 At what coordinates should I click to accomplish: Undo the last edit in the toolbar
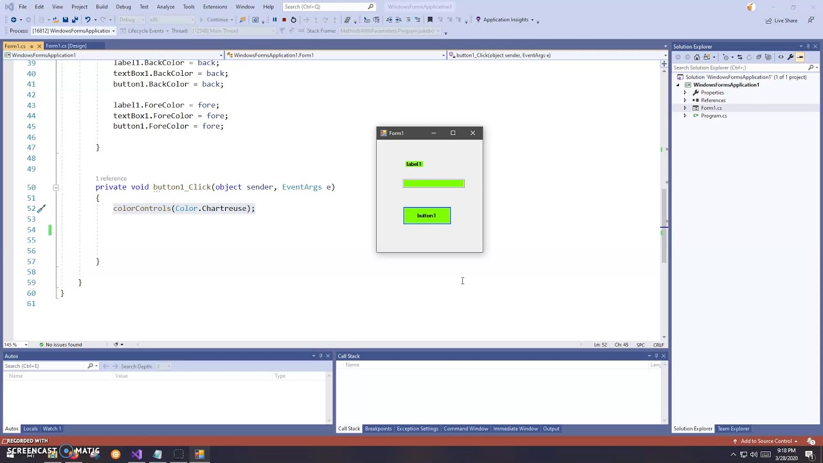point(87,19)
